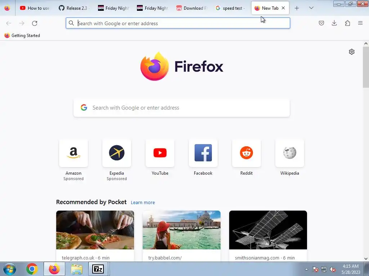Open the Downloads panel
The image size is (369, 276).
click(x=334, y=23)
